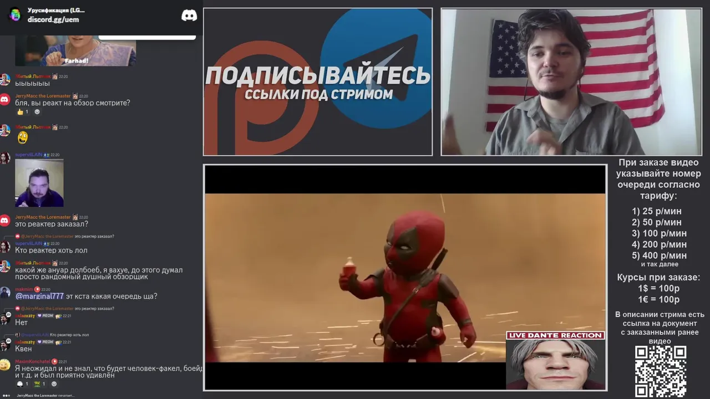Add reaction next to the thumbs-up count
Viewport: 710px width, 399px height.
coord(37,111)
